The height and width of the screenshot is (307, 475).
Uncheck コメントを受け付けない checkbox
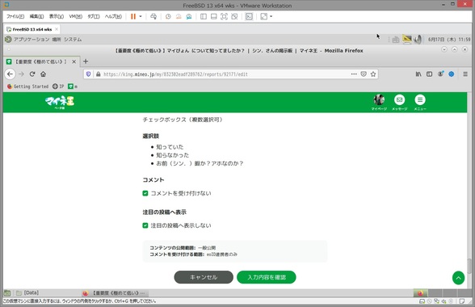click(145, 193)
